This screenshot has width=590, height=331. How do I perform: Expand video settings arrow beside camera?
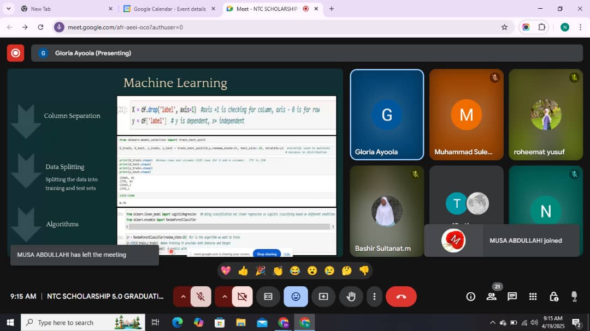(x=225, y=297)
